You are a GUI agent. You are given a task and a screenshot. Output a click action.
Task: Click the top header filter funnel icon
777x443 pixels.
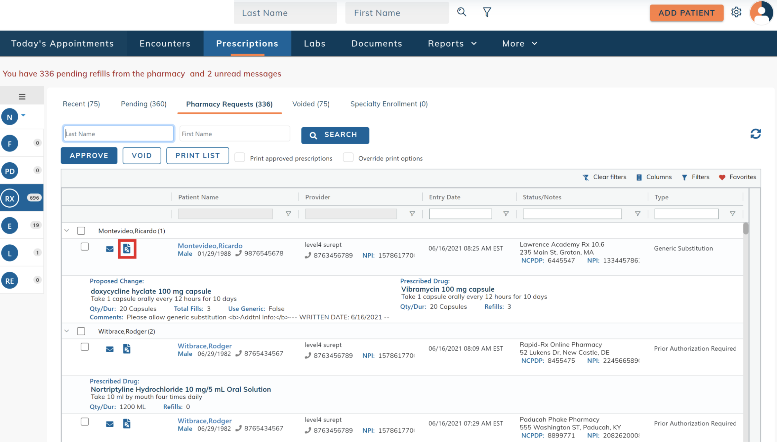coord(487,13)
